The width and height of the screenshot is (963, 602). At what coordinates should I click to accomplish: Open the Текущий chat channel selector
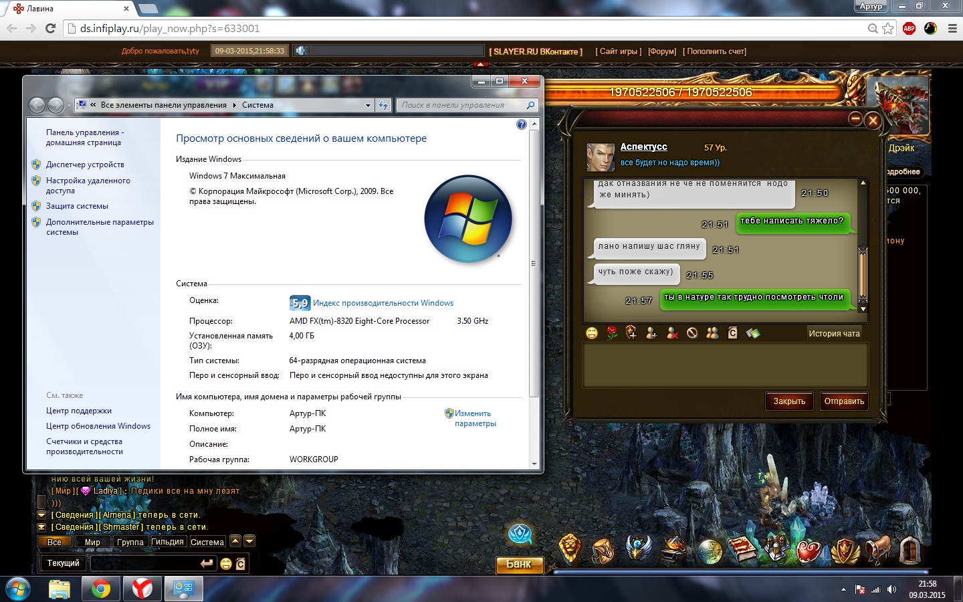pos(63,563)
